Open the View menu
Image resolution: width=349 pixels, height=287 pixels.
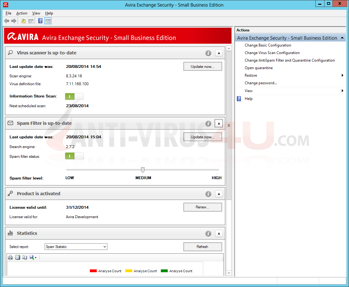tap(36, 13)
